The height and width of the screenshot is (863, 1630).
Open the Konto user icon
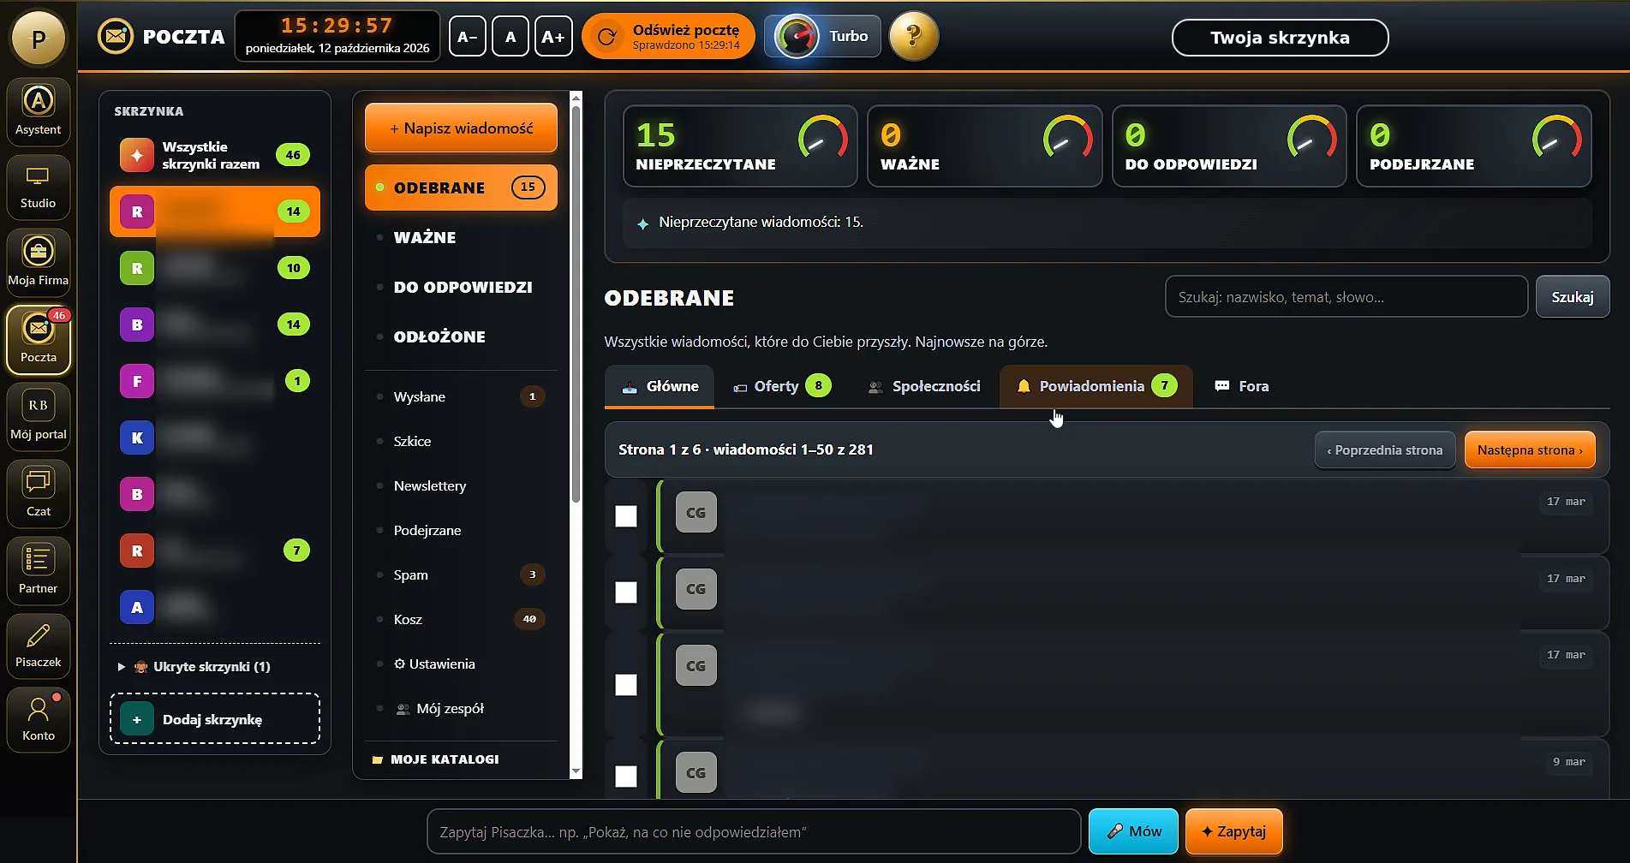[38, 720]
